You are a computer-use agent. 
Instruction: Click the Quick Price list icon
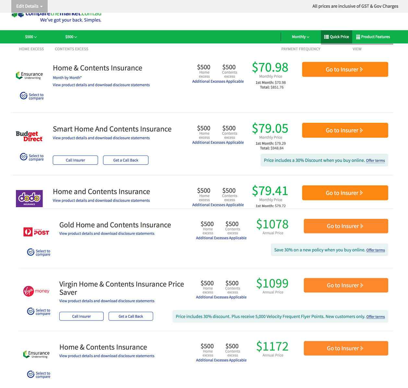coord(326,37)
